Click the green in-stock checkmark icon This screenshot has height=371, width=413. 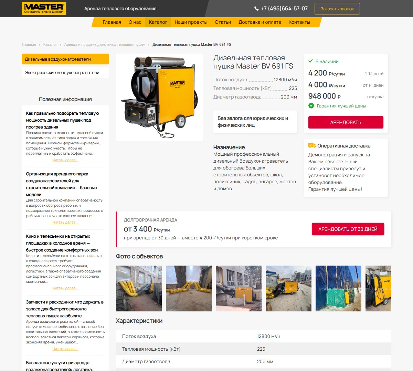[310, 61]
